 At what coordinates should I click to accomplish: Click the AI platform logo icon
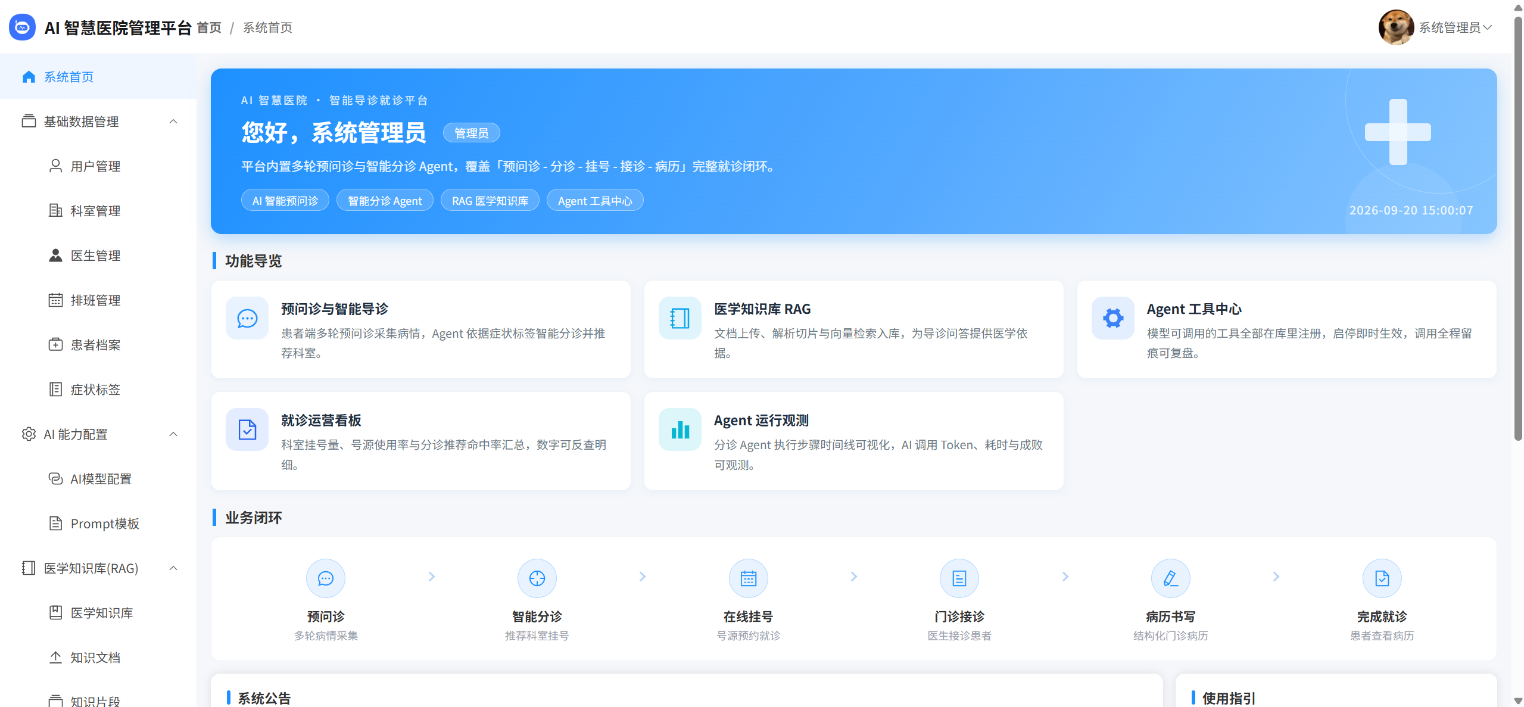[22, 27]
